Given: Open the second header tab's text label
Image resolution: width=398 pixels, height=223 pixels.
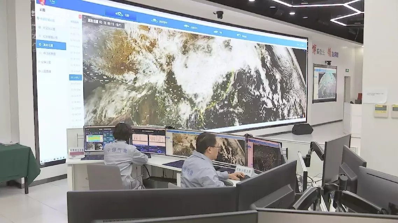Looking at the screenshot, I should 163,22.
